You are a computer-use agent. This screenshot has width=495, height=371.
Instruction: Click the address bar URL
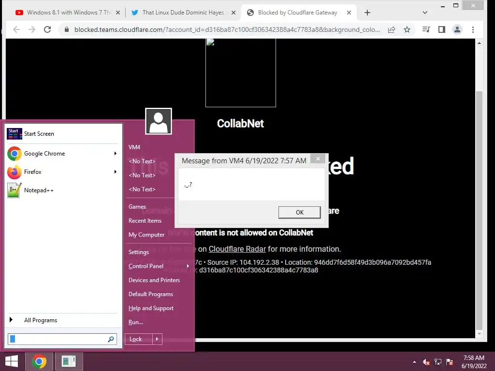tap(227, 29)
